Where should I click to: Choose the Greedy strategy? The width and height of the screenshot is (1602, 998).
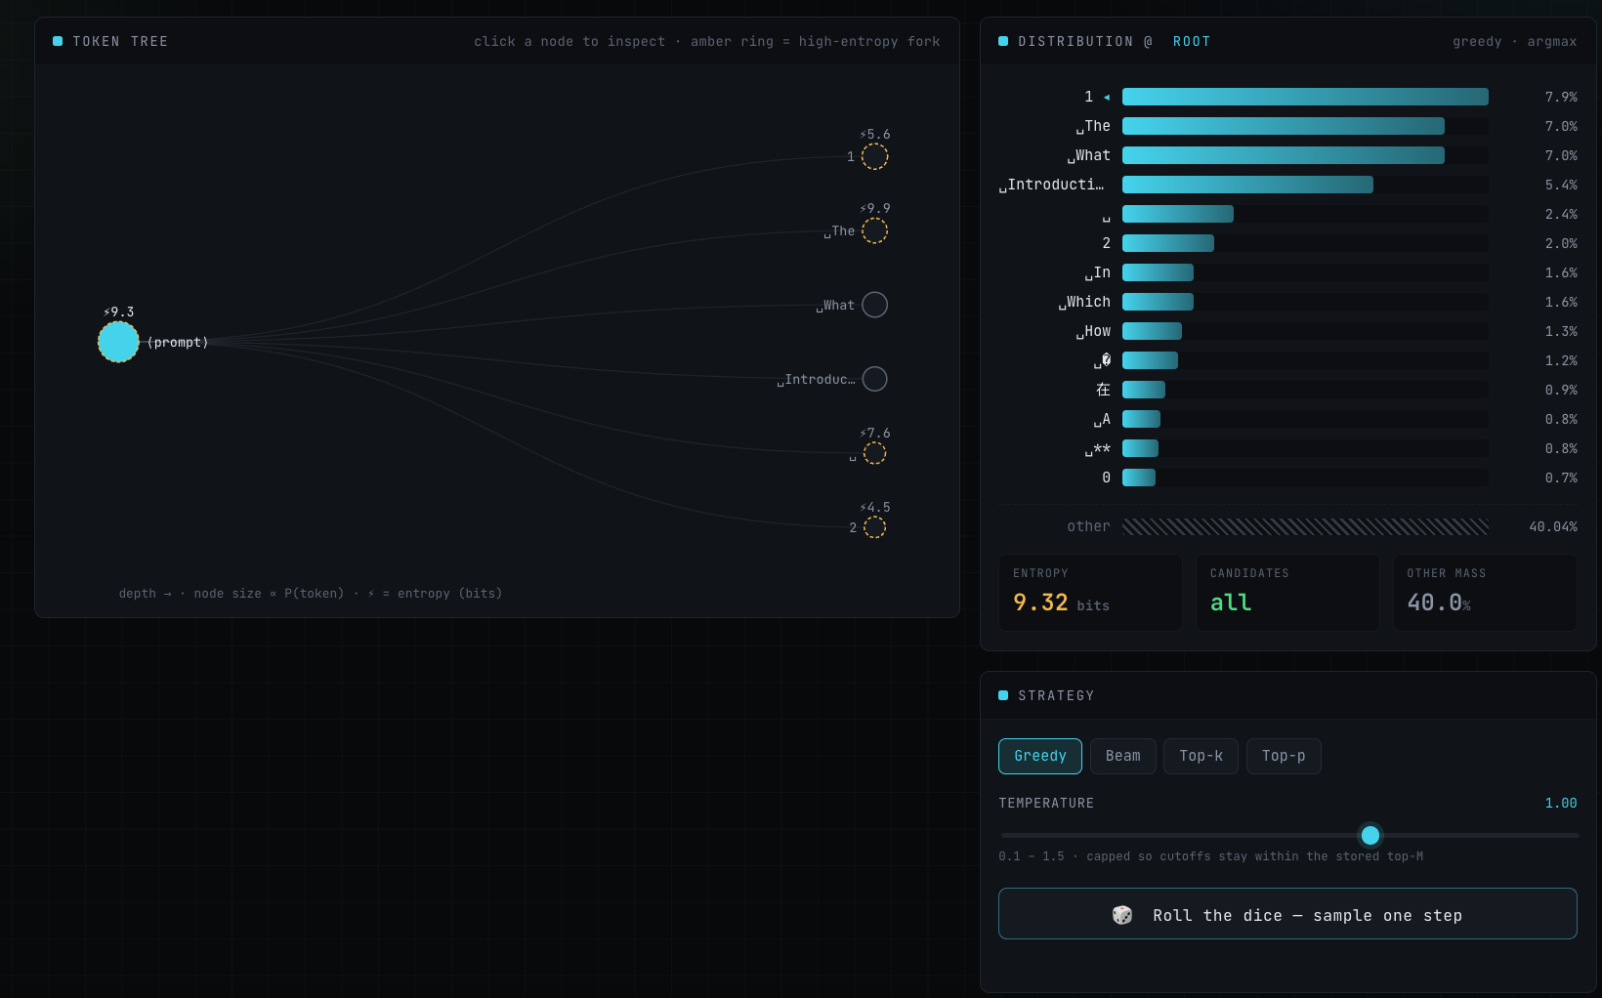click(x=1040, y=756)
